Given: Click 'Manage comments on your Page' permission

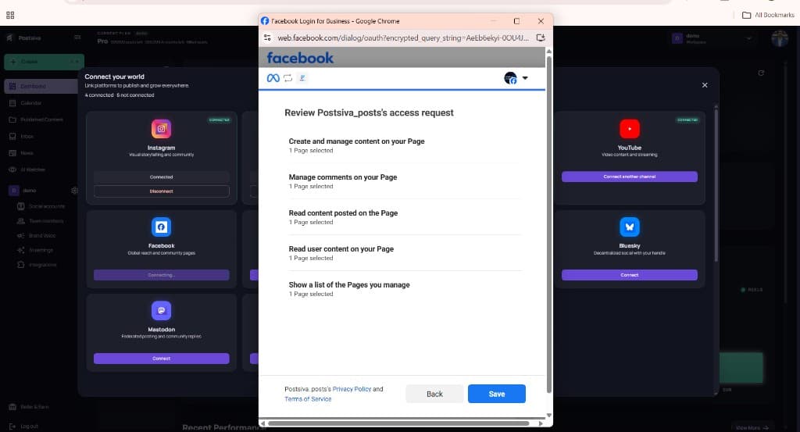Looking at the screenshot, I should [x=343, y=177].
